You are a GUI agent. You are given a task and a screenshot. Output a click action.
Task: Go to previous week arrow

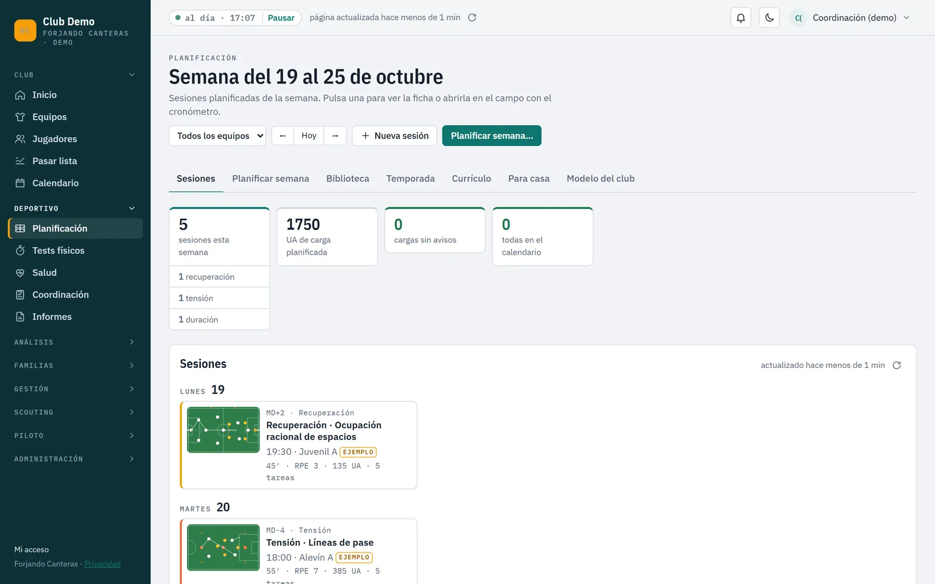283,135
